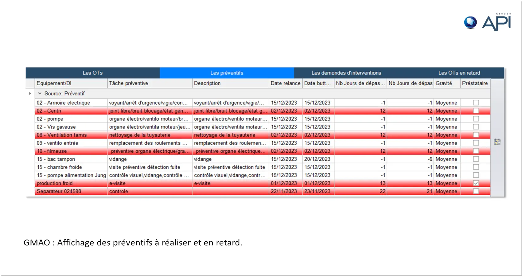
Task: Click the Groupe API logo
Action: click(488, 22)
